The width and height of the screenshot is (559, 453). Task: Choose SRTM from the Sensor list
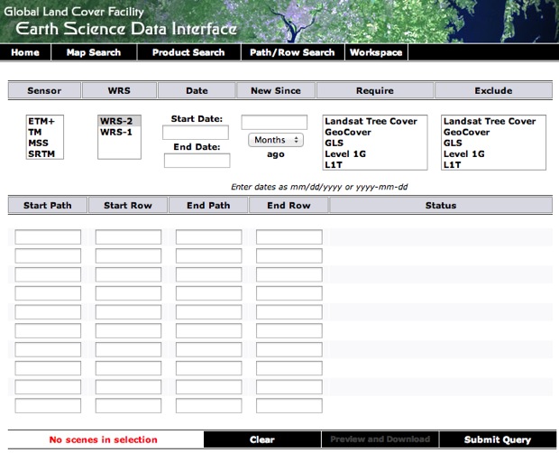pos(41,154)
